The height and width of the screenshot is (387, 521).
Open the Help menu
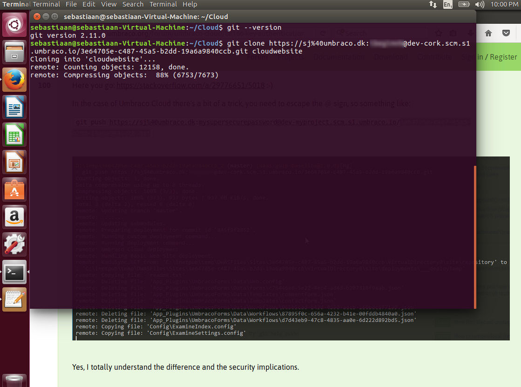(x=189, y=4)
